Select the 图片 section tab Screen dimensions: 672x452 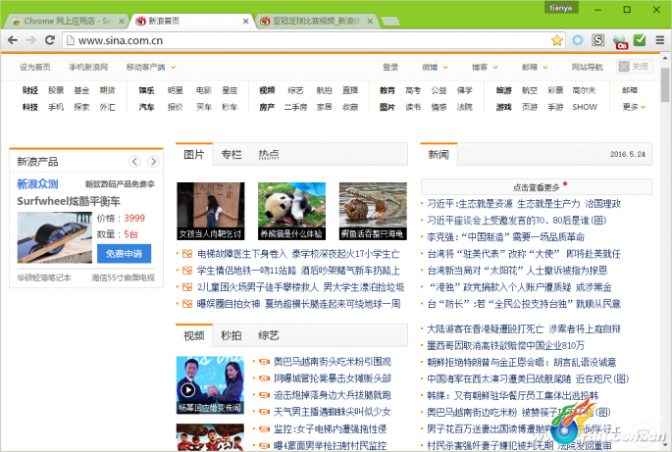pyautogui.click(x=194, y=154)
